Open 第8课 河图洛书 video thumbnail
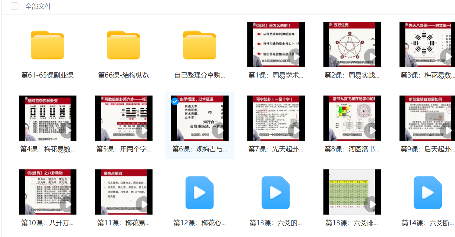This screenshot has width=455, height=237. (x=352, y=118)
